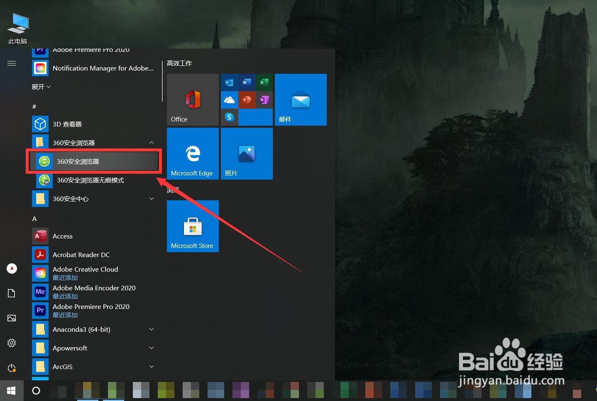Click the A letter group header
This screenshot has width=597, height=401.
pos(34,219)
